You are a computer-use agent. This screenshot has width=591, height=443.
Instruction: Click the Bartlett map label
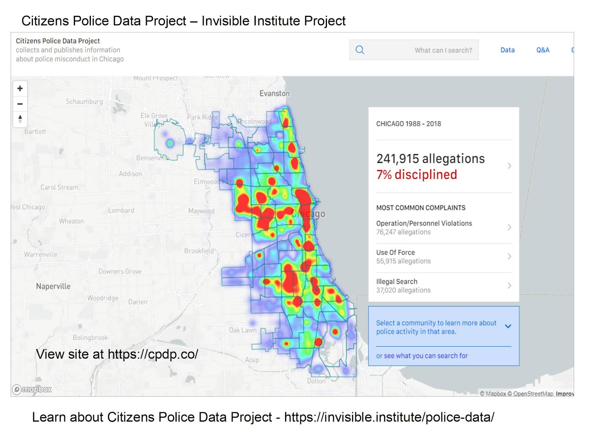(35, 132)
